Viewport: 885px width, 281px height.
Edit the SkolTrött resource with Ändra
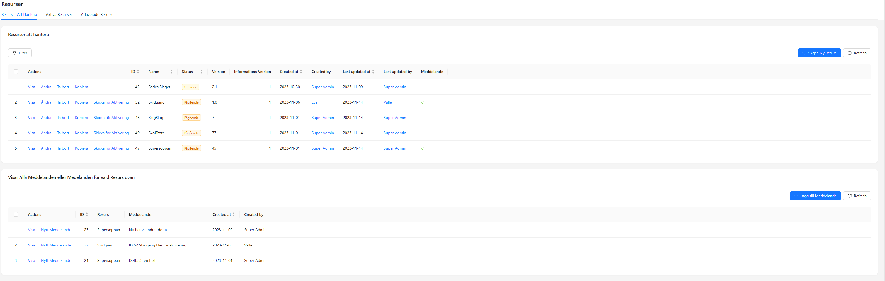[46, 133]
